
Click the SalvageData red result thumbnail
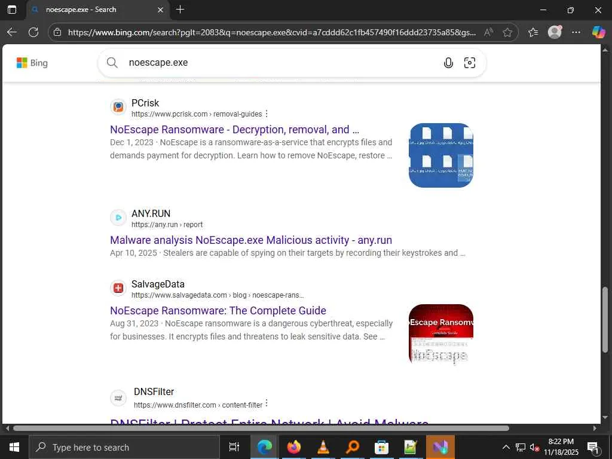441,336
